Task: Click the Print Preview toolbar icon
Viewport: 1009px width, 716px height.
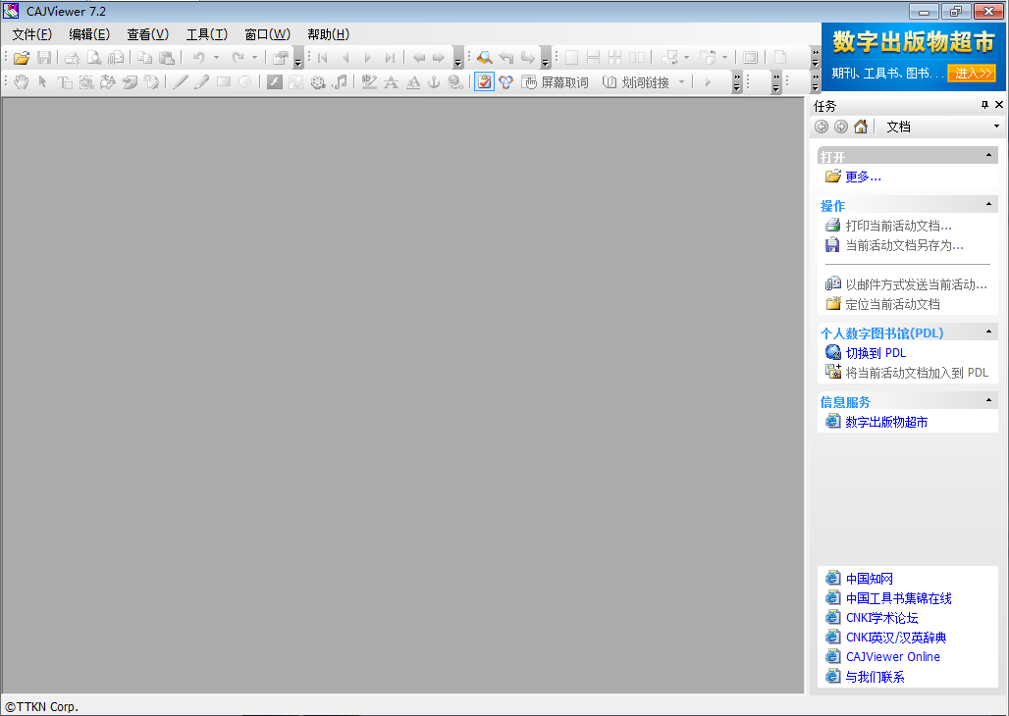Action: point(94,57)
